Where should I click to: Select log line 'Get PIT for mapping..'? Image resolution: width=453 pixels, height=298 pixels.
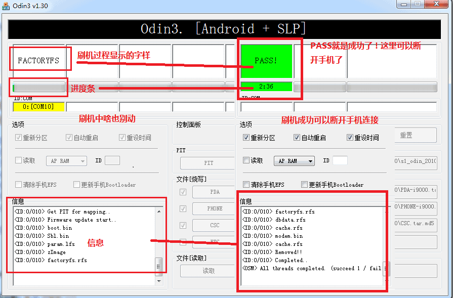point(62,211)
